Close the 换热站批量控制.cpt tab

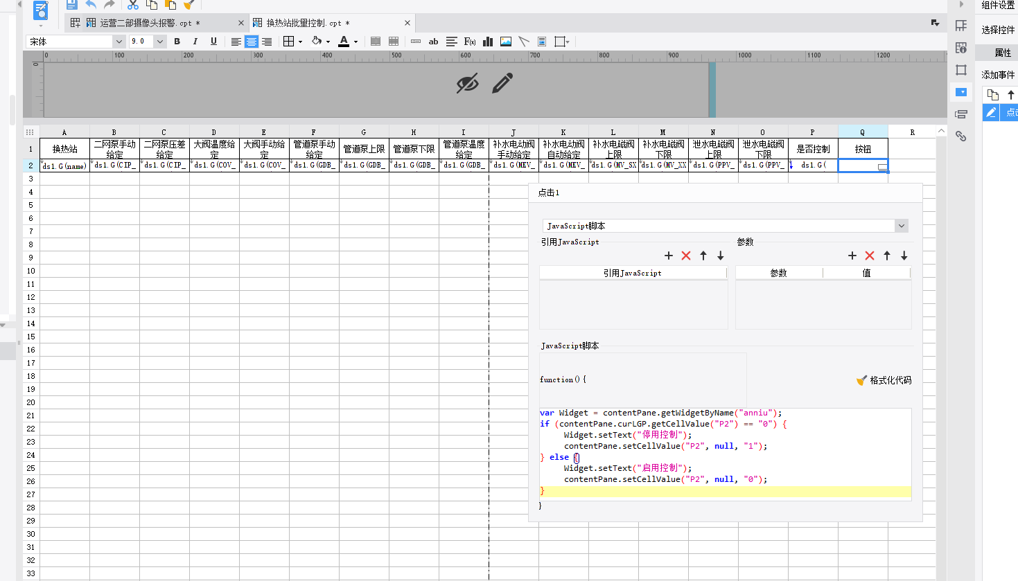pyautogui.click(x=407, y=23)
